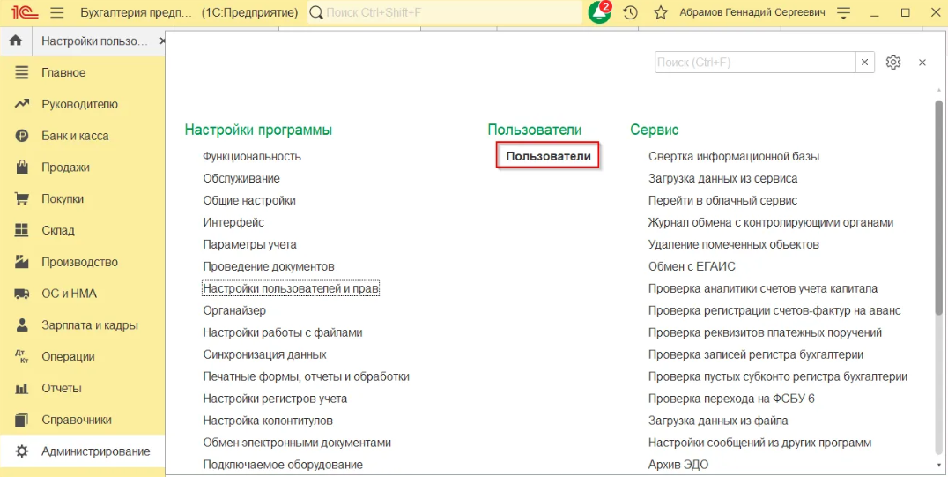Screen dimensions: 948x477
Task: Open the settings gear next to search
Action: click(893, 63)
